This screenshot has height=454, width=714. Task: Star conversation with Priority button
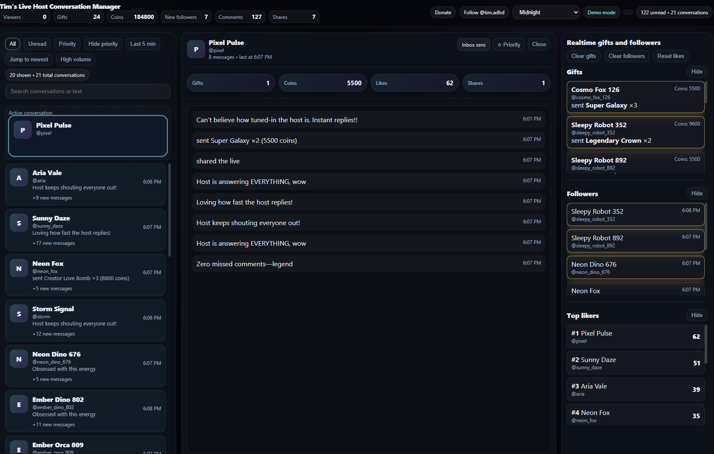click(509, 45)
